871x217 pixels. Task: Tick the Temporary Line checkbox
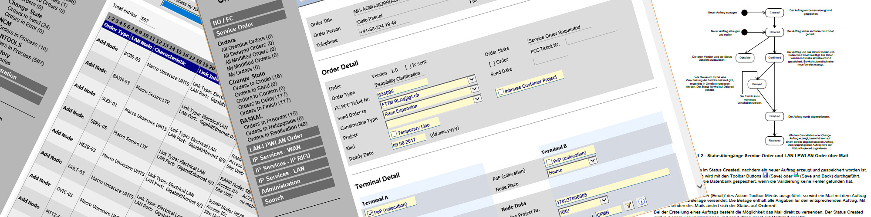click(x=394, y=134)
